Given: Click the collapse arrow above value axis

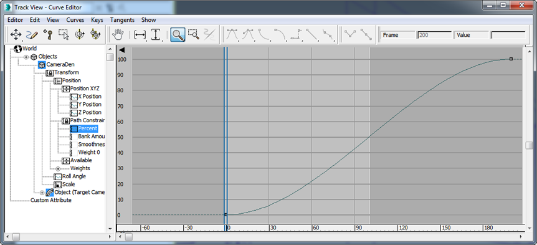Looking at the screenshot, I should [x=122, y=50].
